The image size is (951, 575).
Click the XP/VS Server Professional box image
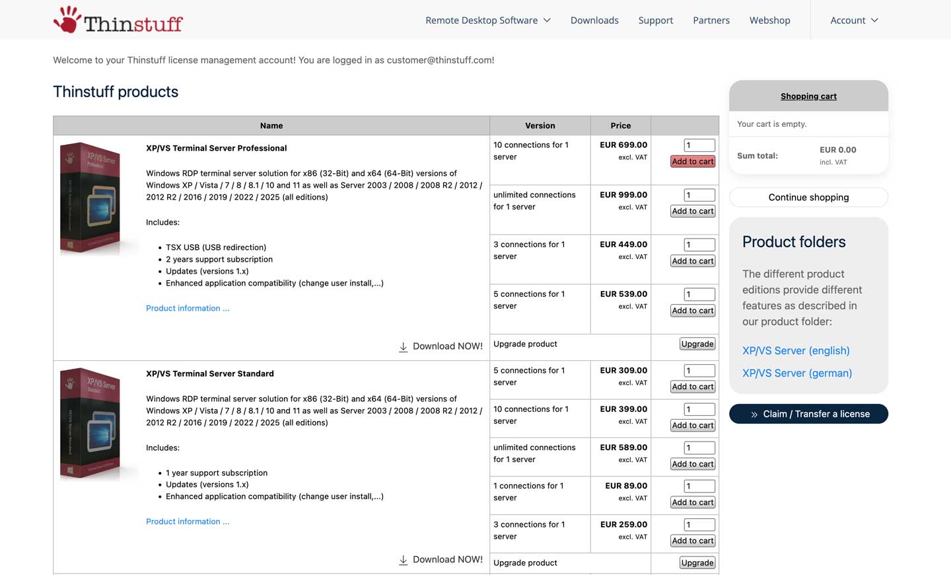(91, 198)
